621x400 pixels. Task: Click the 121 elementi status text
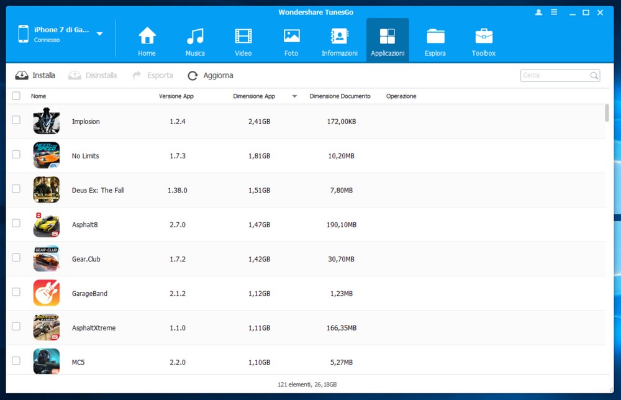point(307,384)
